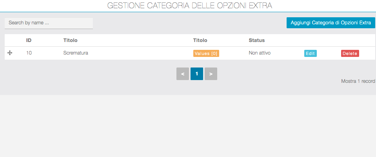This screenshot has height=157, width=376.
Task: Focus the Search by name field
Action: click(x=49, y=23)
